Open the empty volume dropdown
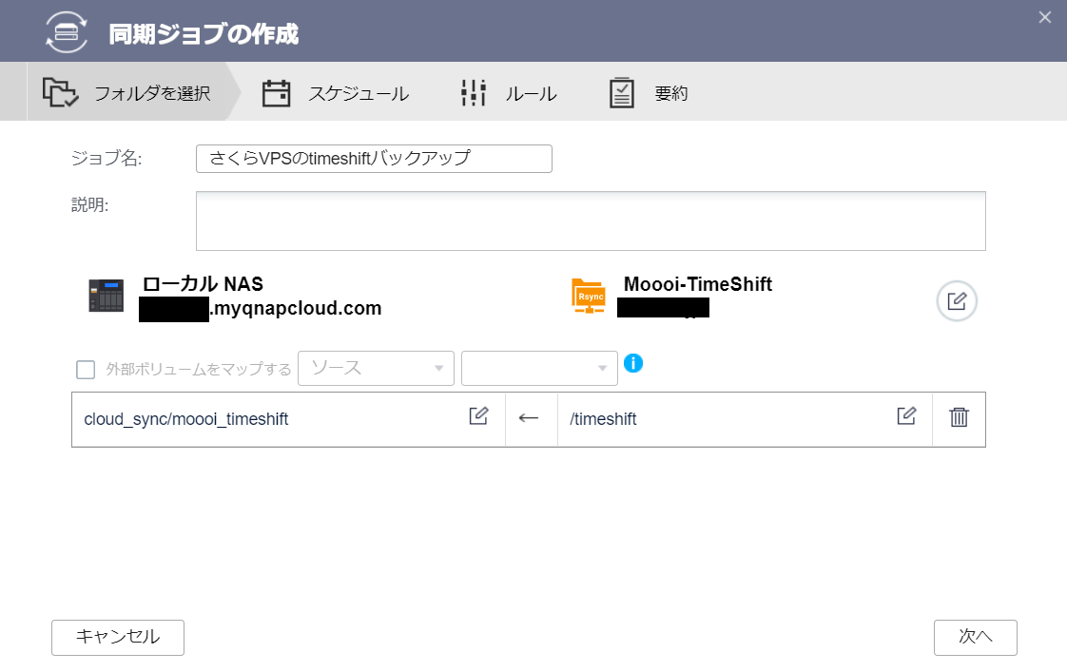Screen dimensions: 1067x672 point(539,368)
